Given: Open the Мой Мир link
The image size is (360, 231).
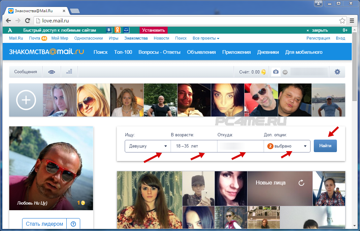Looking at the screenshot, I should 60,38.
